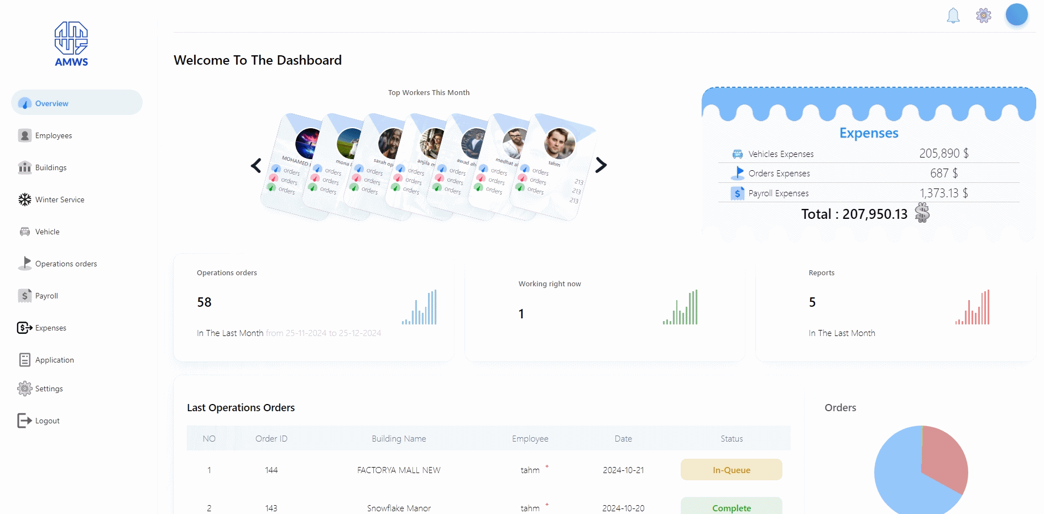This screenshot has height=514, width=1044.
Task: Click the notification bell icon
Action: (x=953, y=15)
